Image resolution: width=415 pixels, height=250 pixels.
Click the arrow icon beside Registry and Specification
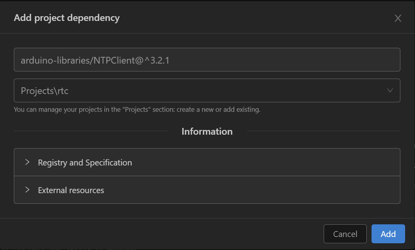pyautogui.click(x=27, y=162)
